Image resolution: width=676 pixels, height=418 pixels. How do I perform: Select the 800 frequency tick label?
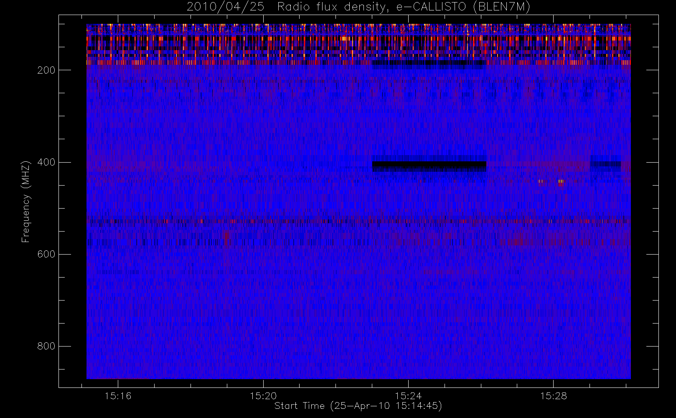46,346
